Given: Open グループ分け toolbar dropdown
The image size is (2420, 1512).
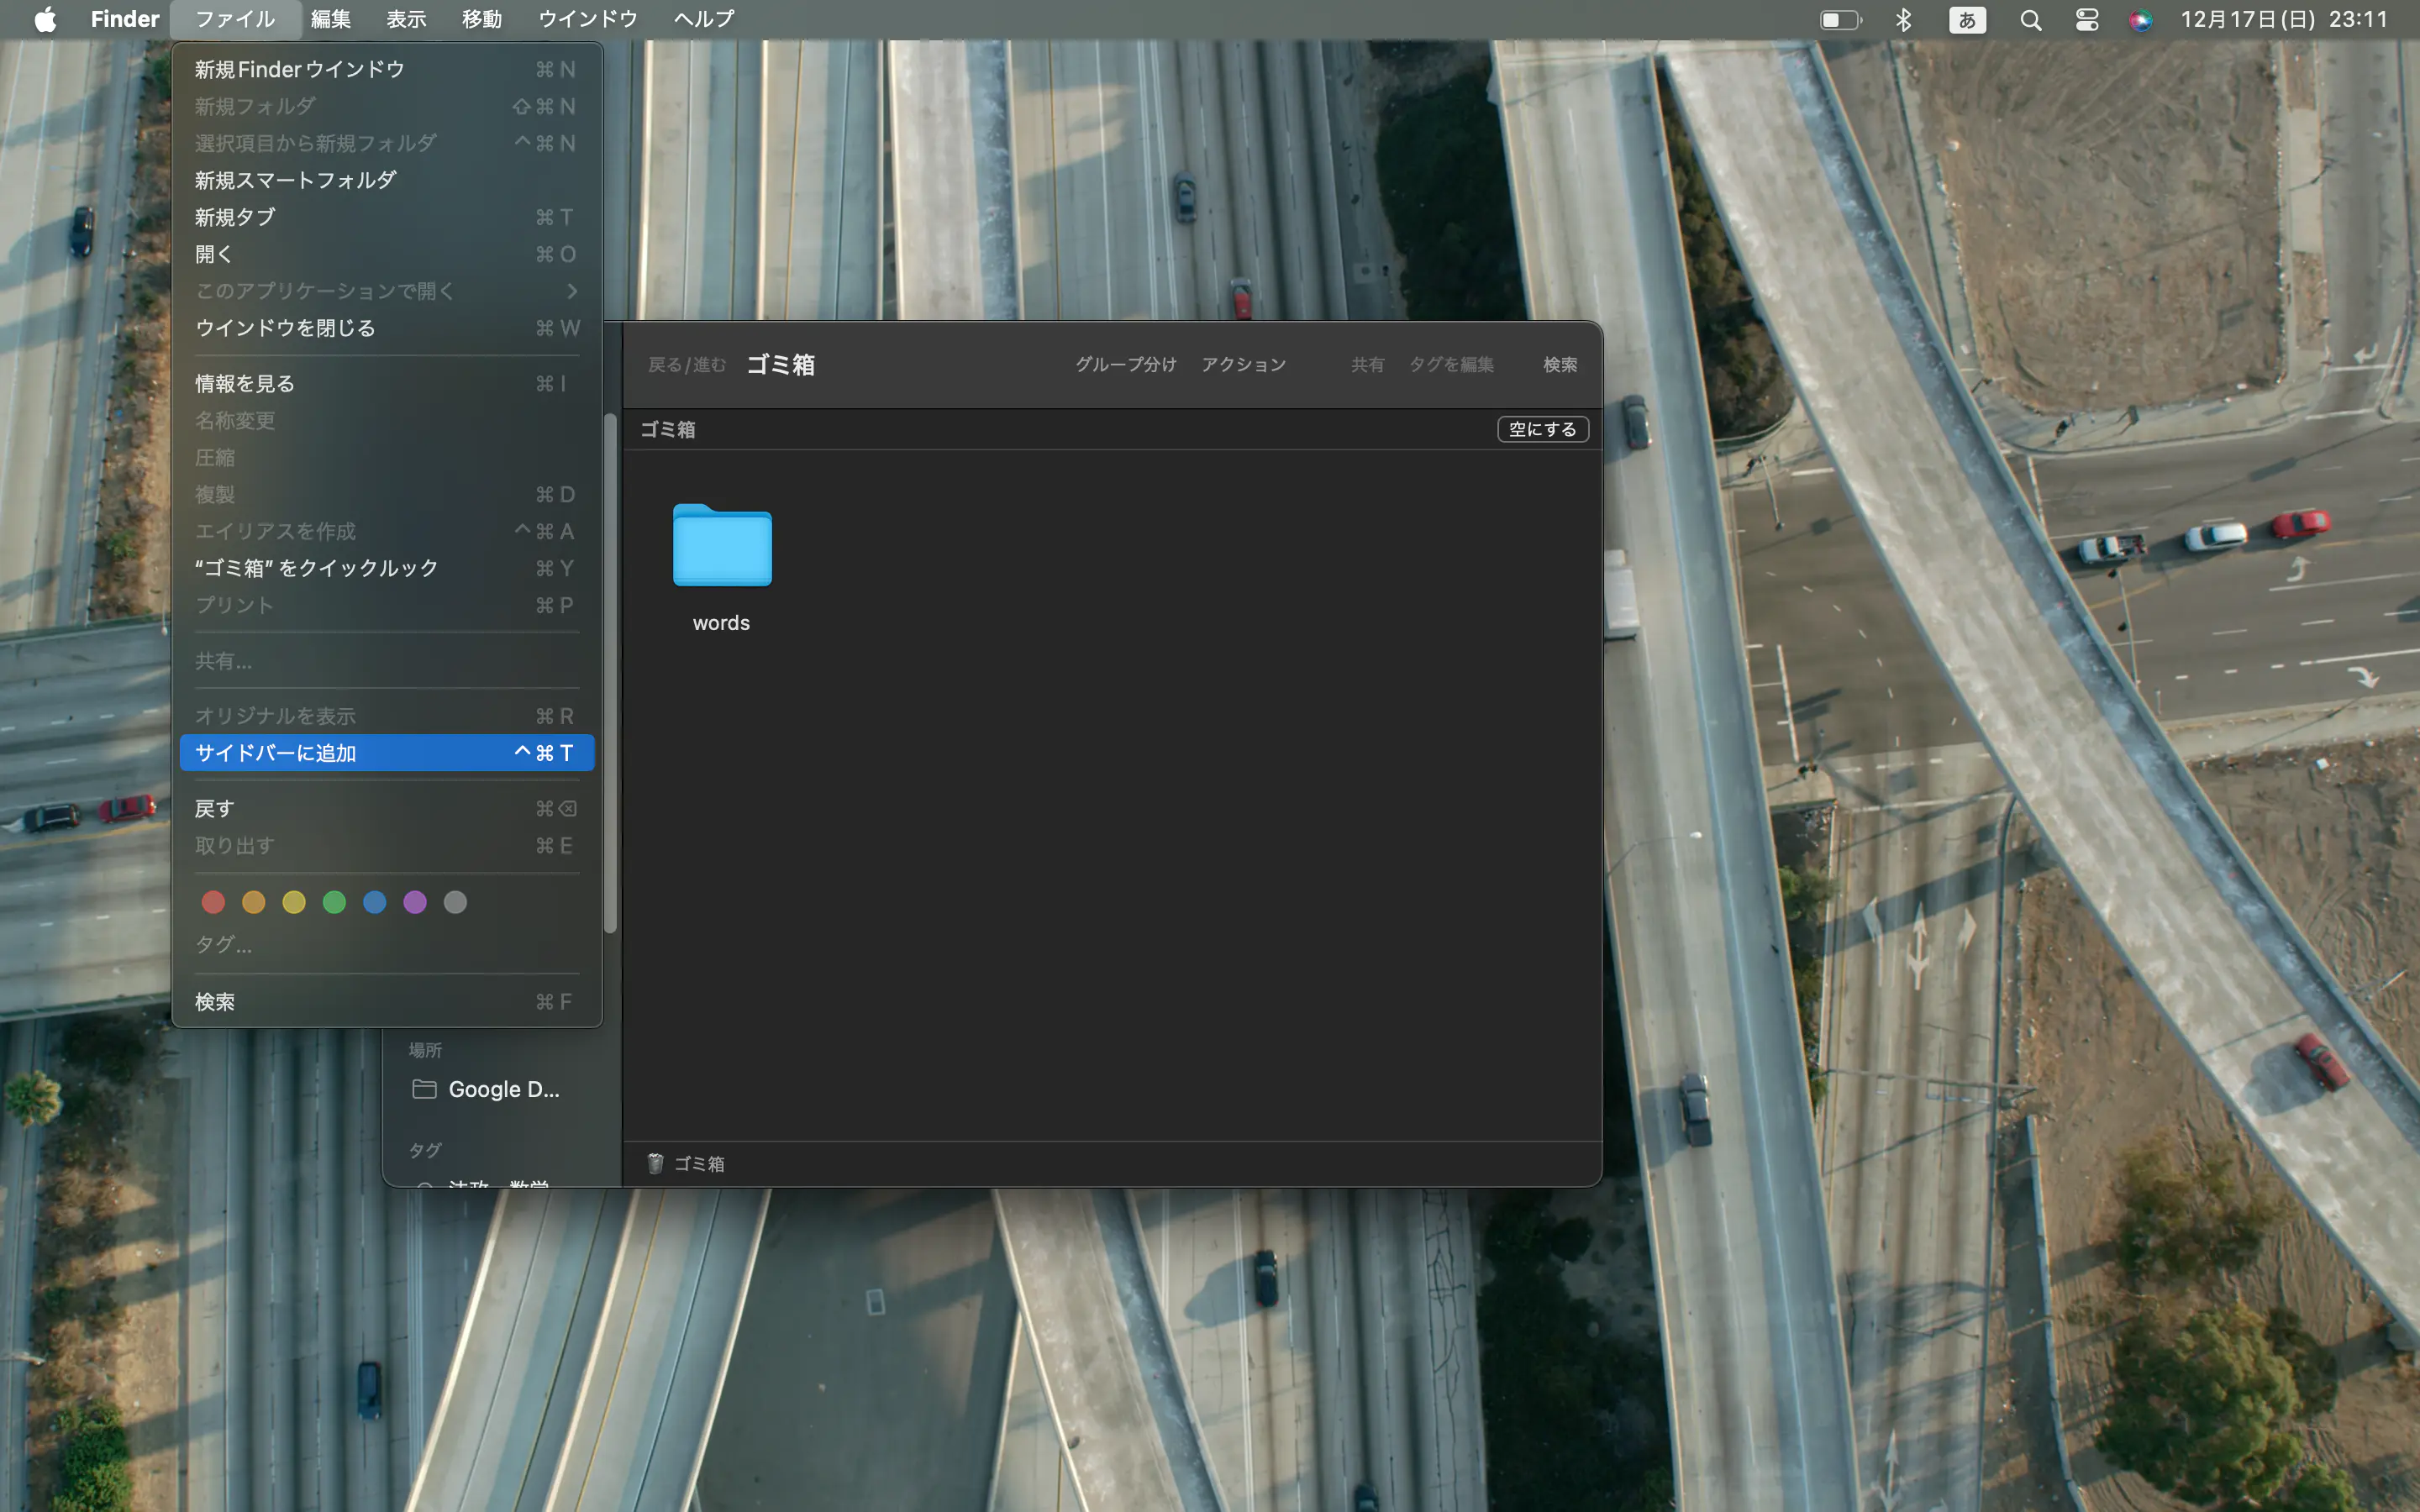Looking at the screenshot, I should point(1126,364).
